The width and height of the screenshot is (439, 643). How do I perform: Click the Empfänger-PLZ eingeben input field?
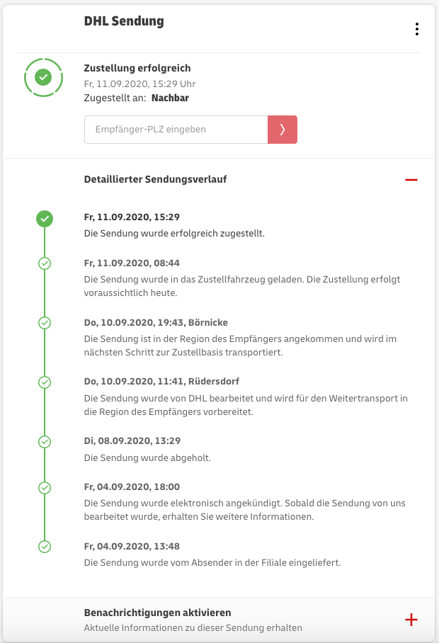point(176,130)
